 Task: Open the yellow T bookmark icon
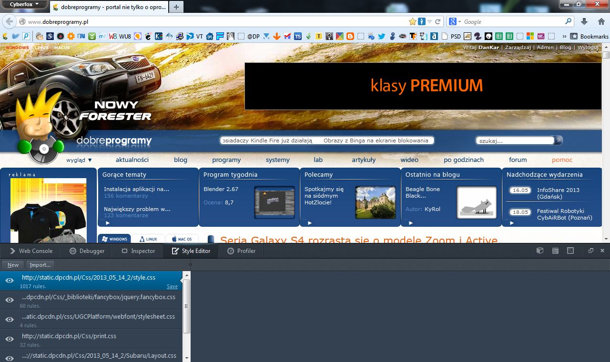click(319, 36)
